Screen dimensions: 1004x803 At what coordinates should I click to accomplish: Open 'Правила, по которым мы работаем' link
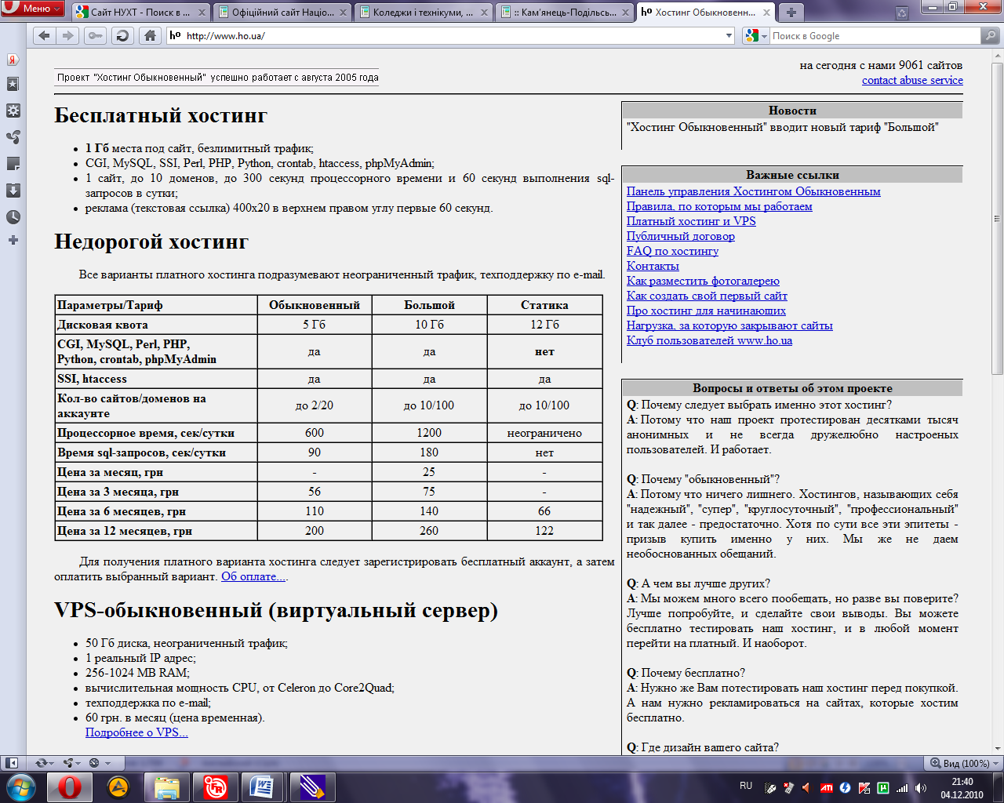coord(719,206)
